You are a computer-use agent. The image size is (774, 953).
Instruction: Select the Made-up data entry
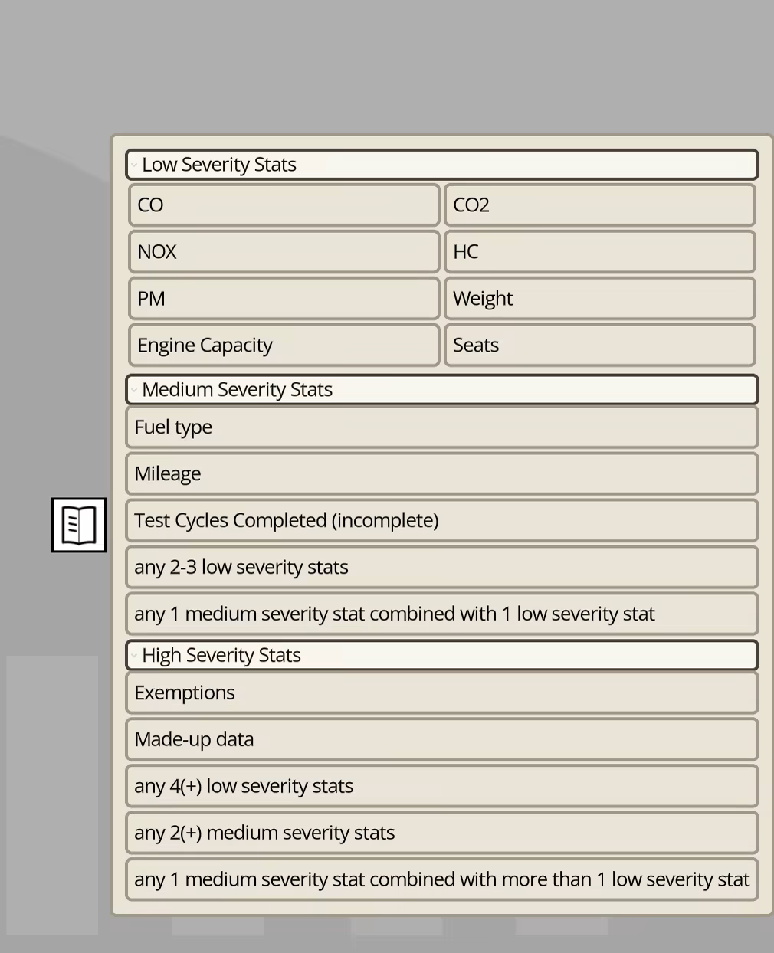click(441, 740)
